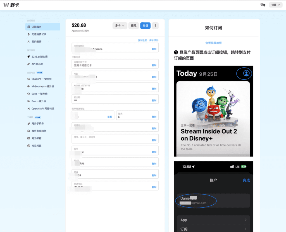Click the 查看视频教程 link
Image resolution: width=286 pixels, height=232 pixels.
(x=213, y=43)
